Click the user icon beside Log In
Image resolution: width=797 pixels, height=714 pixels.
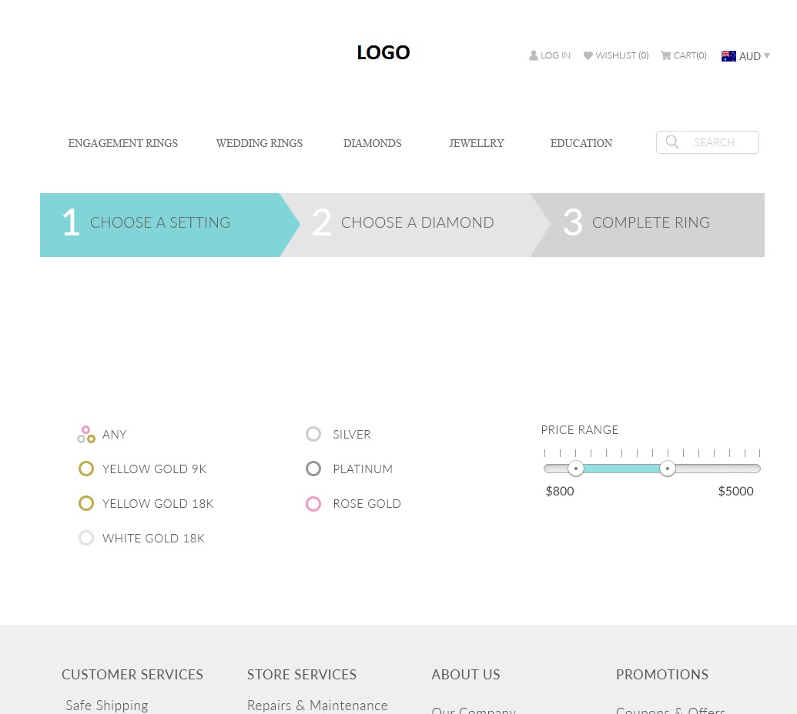point(533,55)
